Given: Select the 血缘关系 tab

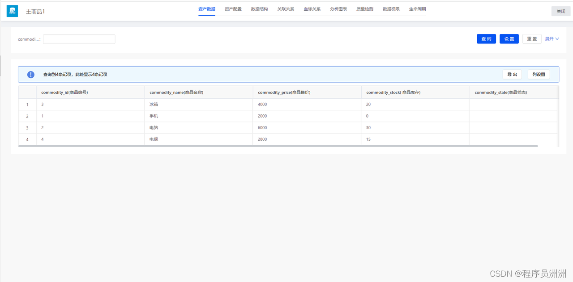Looking at the screenshot, I should (x=312, y=9).
